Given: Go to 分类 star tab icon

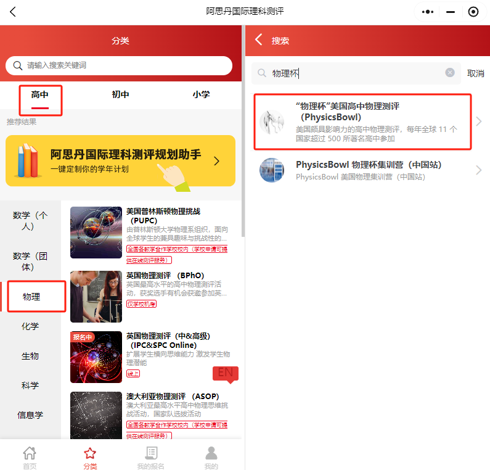Looking at the screenshot, I should 90,457.
